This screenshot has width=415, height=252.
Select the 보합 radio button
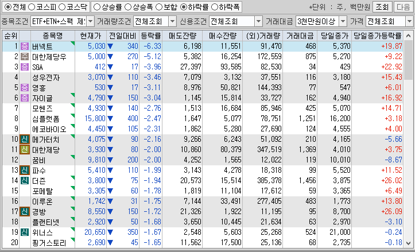tap(159, 7)
